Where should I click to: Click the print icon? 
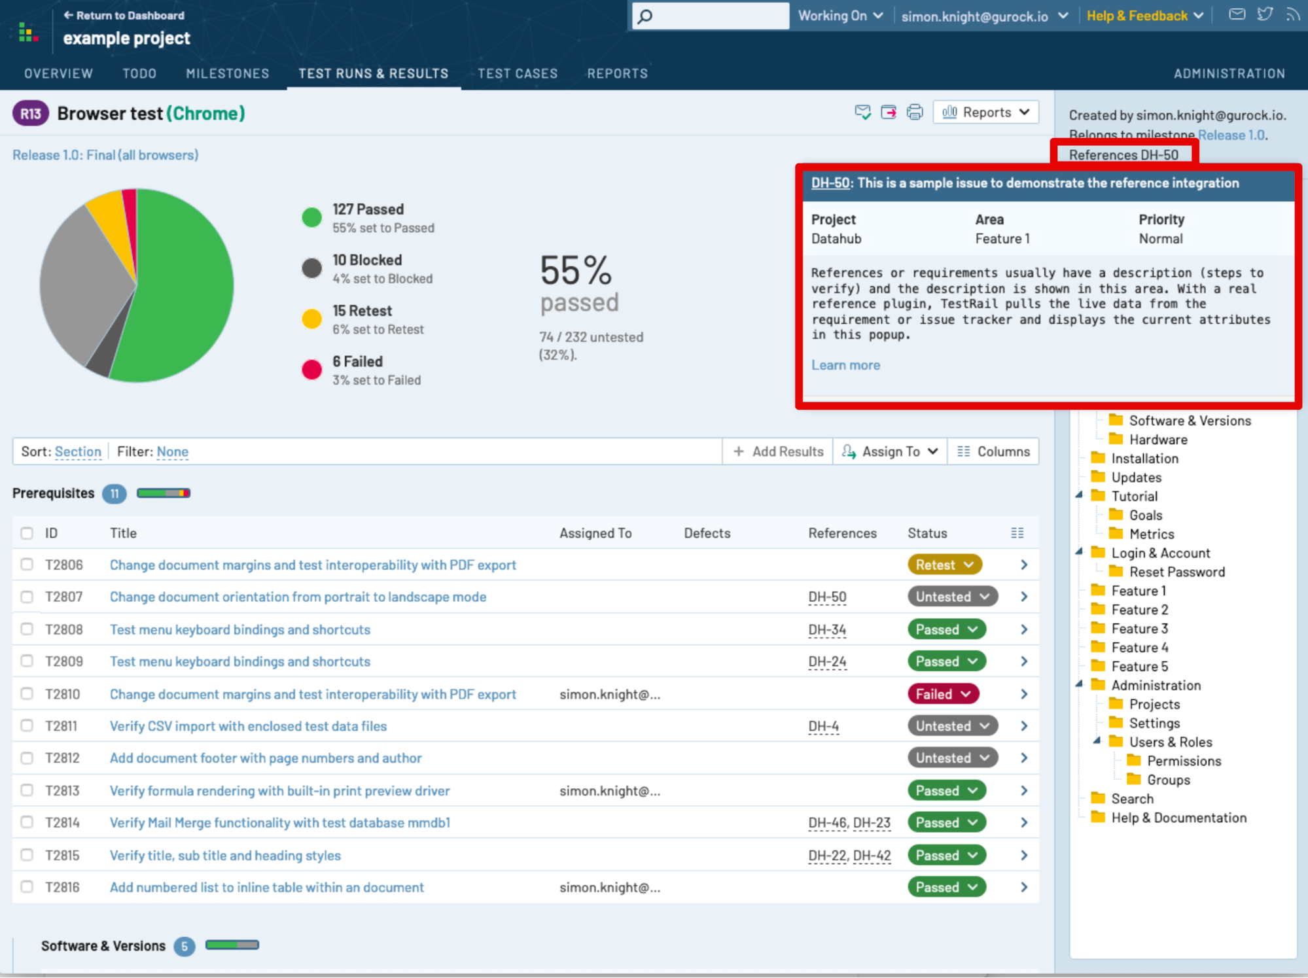(915, 114)
